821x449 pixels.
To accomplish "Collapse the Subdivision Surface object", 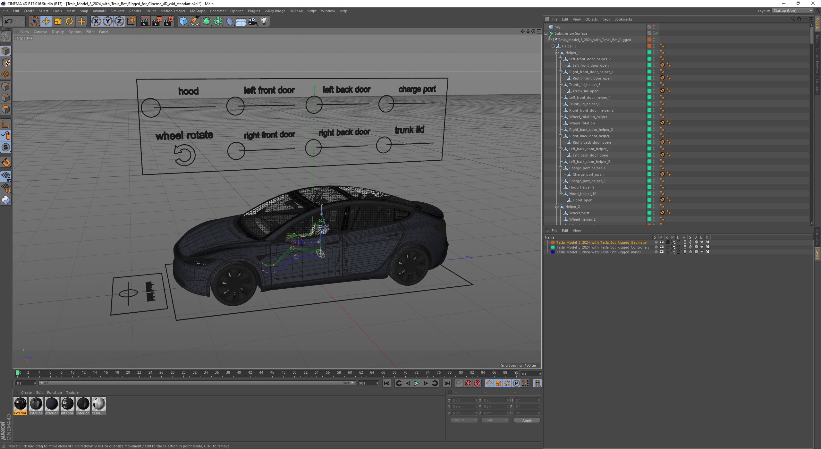I will point(546,33).
